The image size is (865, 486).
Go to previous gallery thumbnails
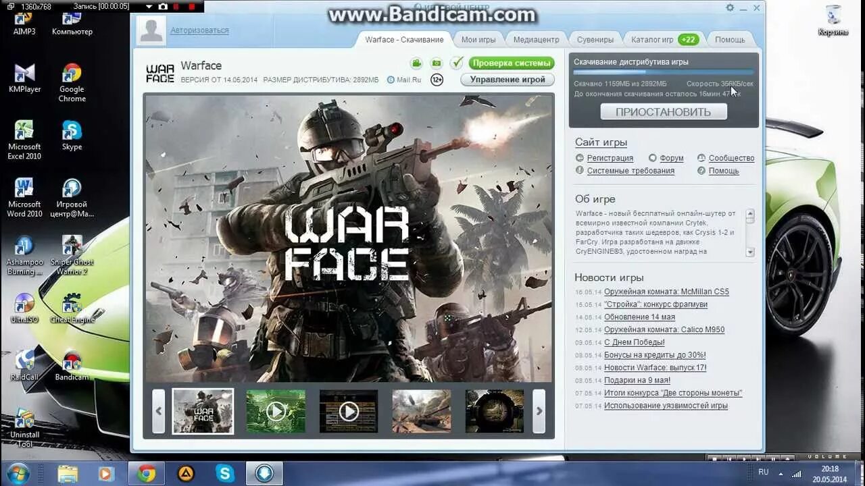tap(159, 410)
